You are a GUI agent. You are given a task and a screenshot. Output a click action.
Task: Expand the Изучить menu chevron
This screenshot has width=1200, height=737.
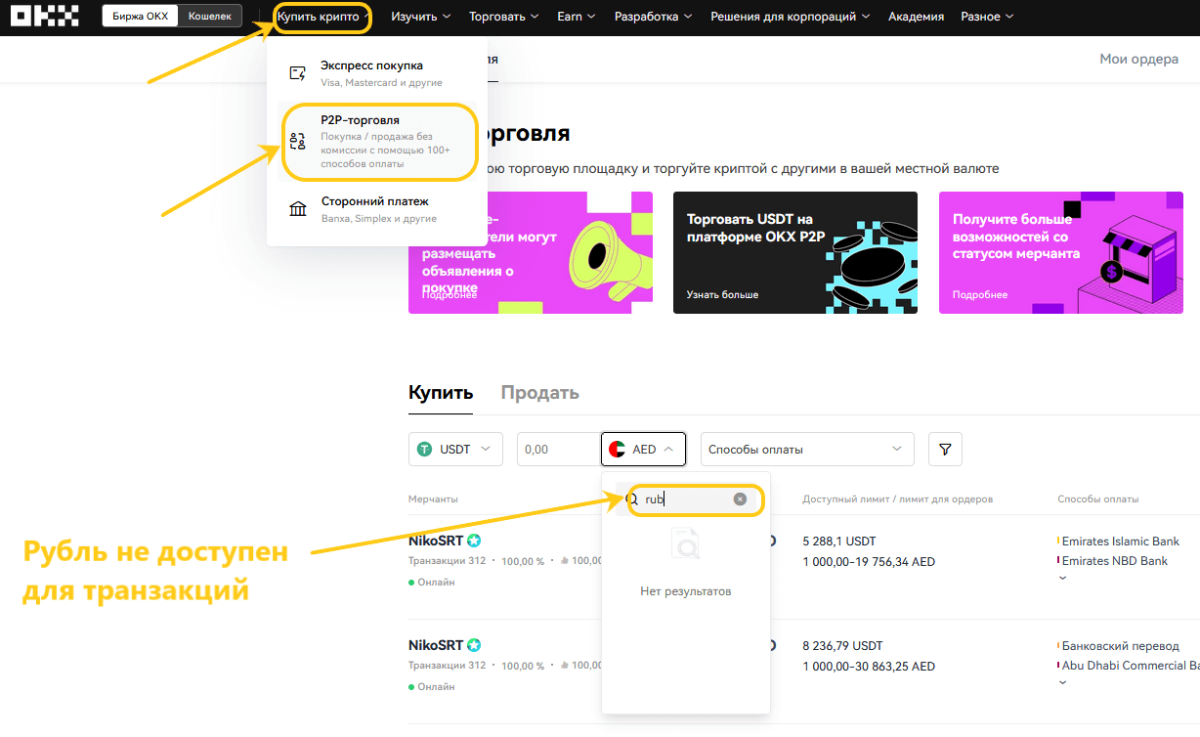[447, 17]
